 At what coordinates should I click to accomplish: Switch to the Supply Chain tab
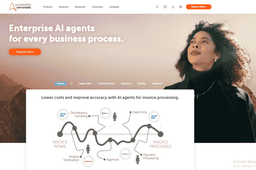85,84
